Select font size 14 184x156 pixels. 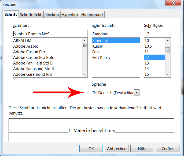147,69
